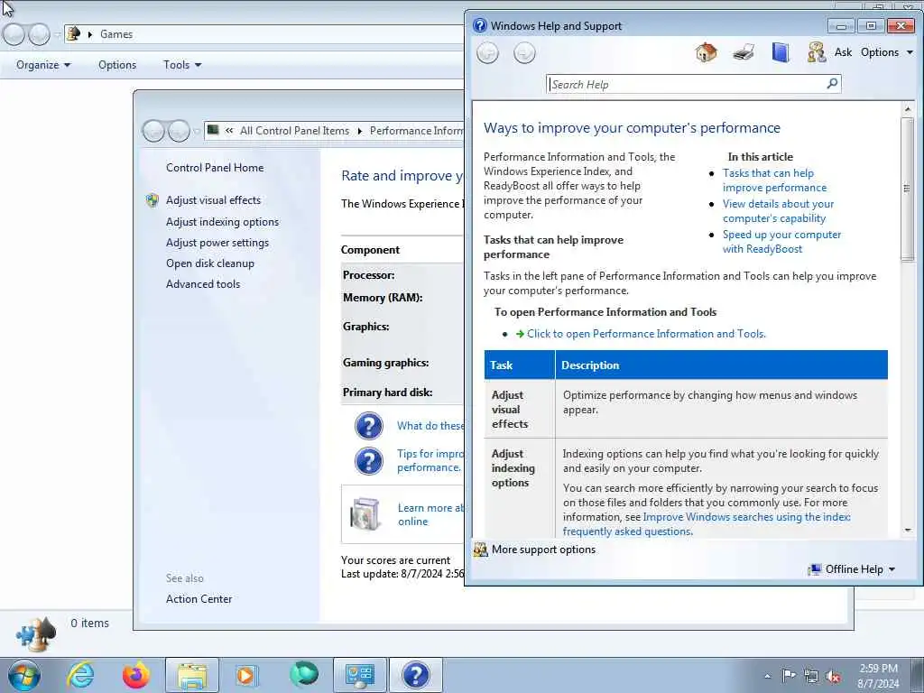Browse Help using the blue book icon
This screenshot has height=693, width=924.
(781, 52)
